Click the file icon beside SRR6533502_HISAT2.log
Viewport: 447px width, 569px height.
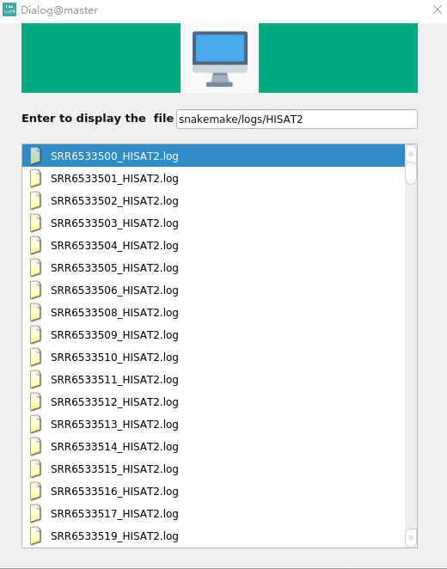[x=35, y=200]
